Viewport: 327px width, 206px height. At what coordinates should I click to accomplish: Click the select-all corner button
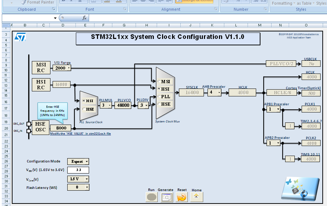click(x=6, y=25)
